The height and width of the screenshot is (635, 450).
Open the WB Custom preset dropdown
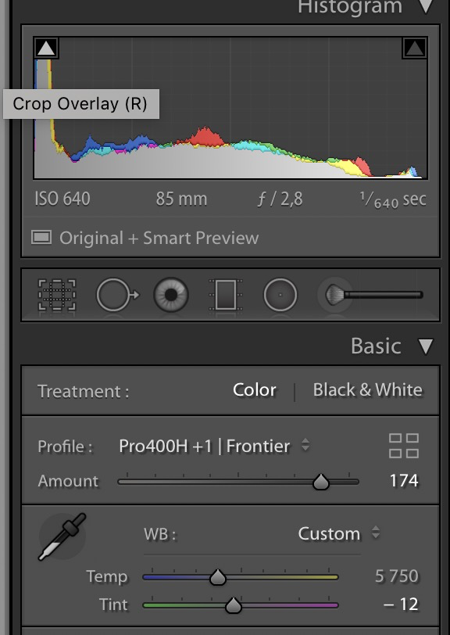pyautogui.click(x=339, y=533)
